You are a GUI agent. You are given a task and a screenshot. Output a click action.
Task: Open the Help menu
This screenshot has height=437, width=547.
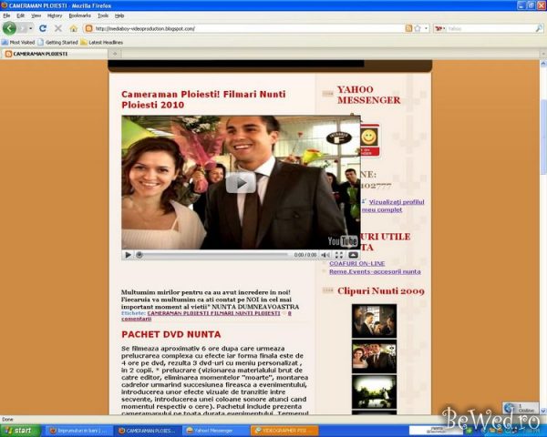click(x=119, y=15)
